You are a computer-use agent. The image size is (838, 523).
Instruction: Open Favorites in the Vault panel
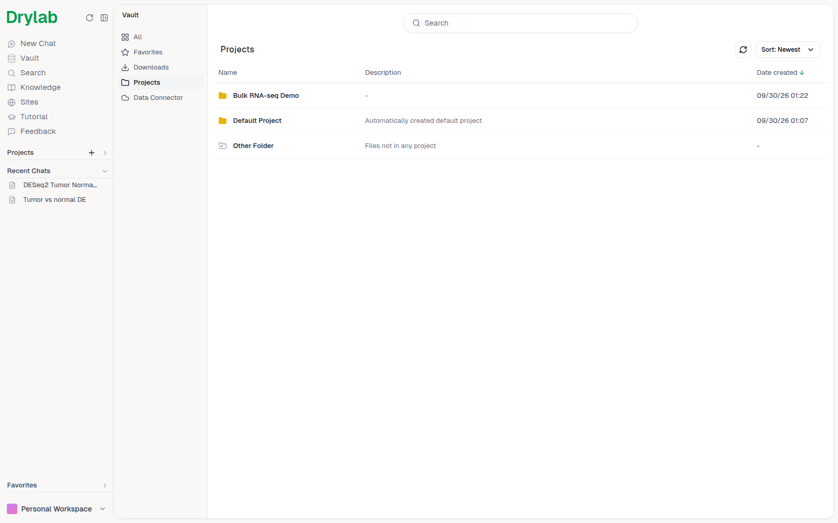click(x=160, y=52)
